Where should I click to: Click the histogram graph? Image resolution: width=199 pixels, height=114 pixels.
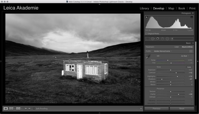[x=169, y=22]
